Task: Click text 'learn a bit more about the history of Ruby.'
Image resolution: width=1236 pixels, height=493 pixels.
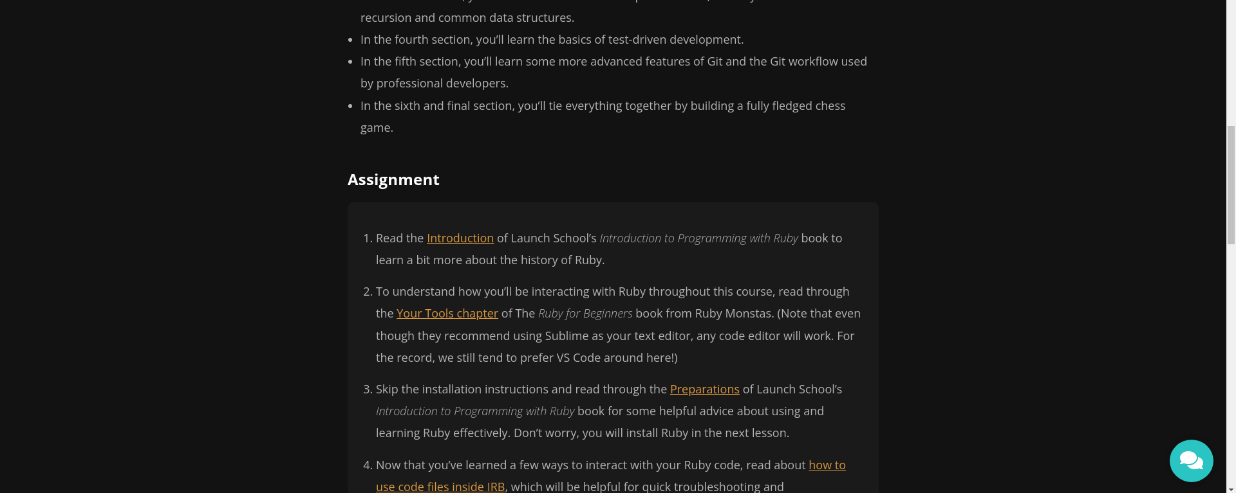Action: coord(490,260)
